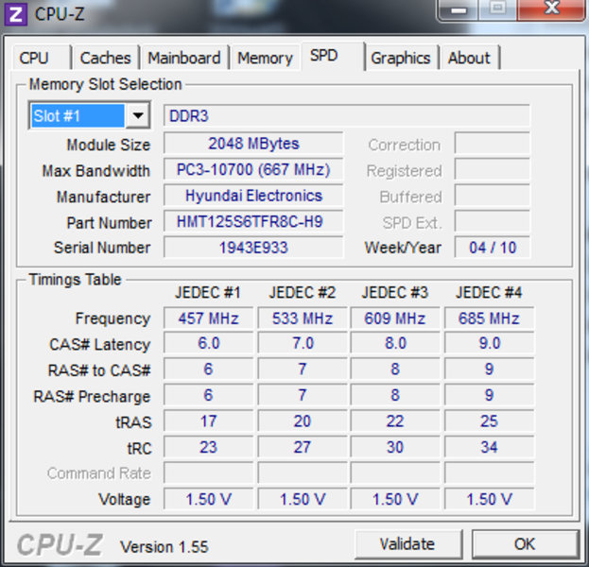Minimize the CPU-Z window
Image resolution: width=589 pixels, height=567 pixels.
click(x=459, y=9)
